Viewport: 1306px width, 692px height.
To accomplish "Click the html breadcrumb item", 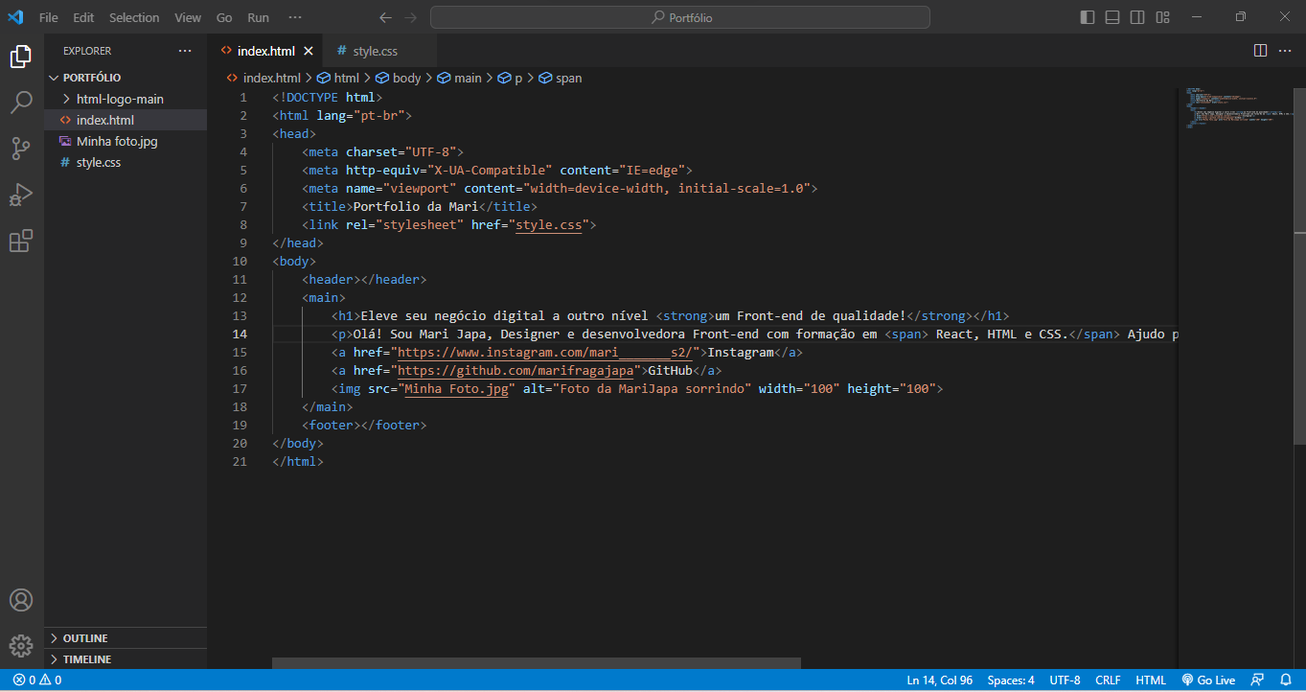I will (338, 78).
